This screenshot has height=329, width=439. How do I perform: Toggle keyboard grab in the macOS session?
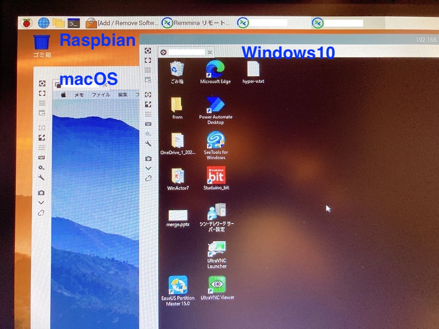coord(42,158)
